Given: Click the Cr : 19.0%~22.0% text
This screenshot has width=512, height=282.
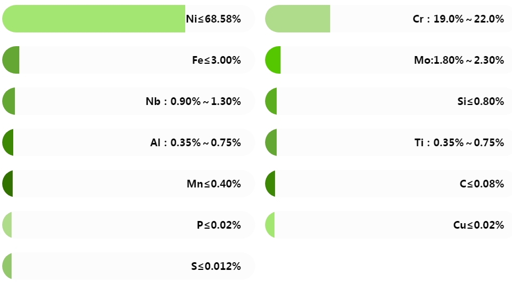Looking at the screenshot, I should pyautogui.click(x=458, y=19).
